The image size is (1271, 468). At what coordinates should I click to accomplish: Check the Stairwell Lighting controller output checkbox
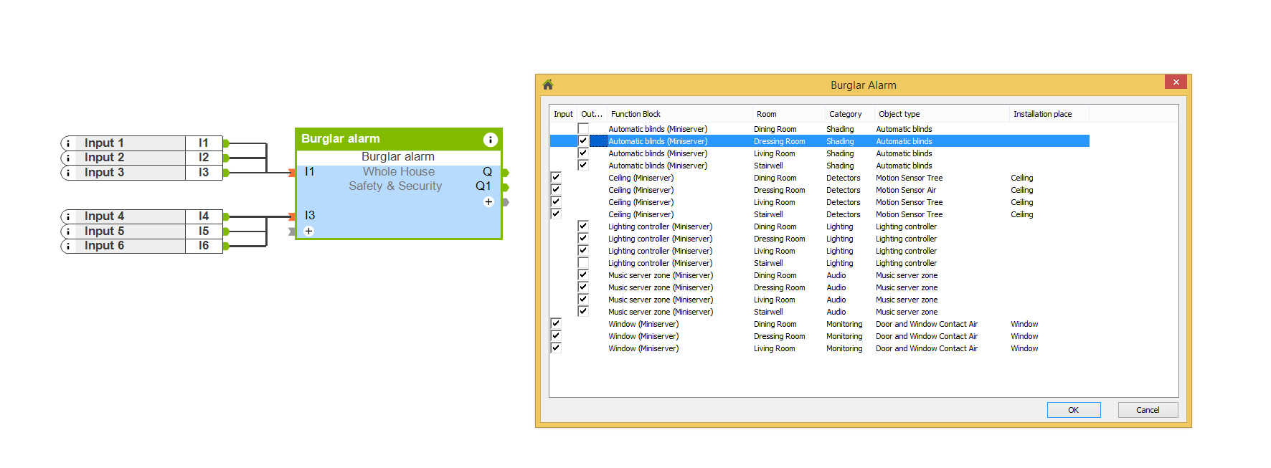click(x=583, y=263)
